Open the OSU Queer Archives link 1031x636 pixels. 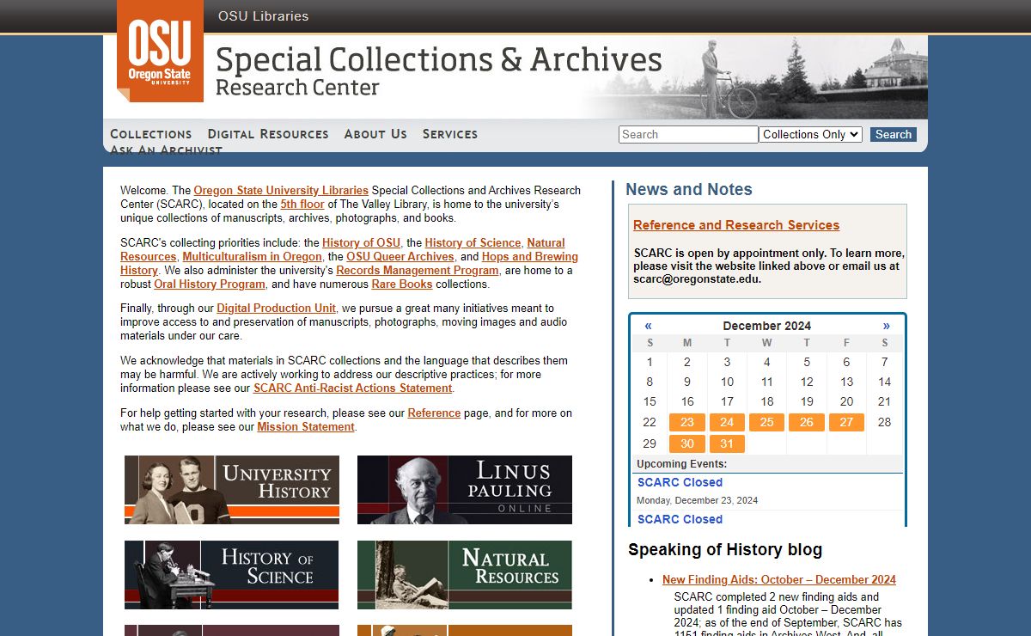[400, 257]
